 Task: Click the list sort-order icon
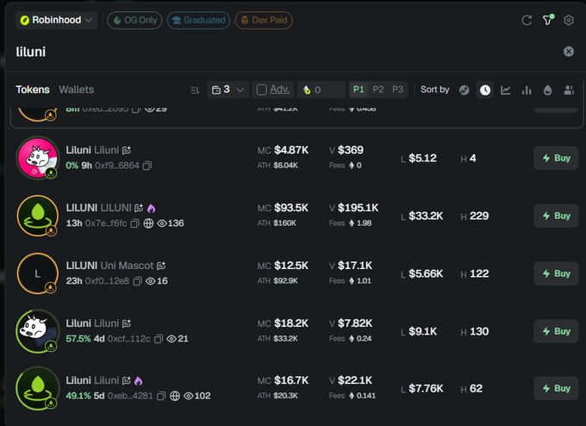(x=195, y=91)
